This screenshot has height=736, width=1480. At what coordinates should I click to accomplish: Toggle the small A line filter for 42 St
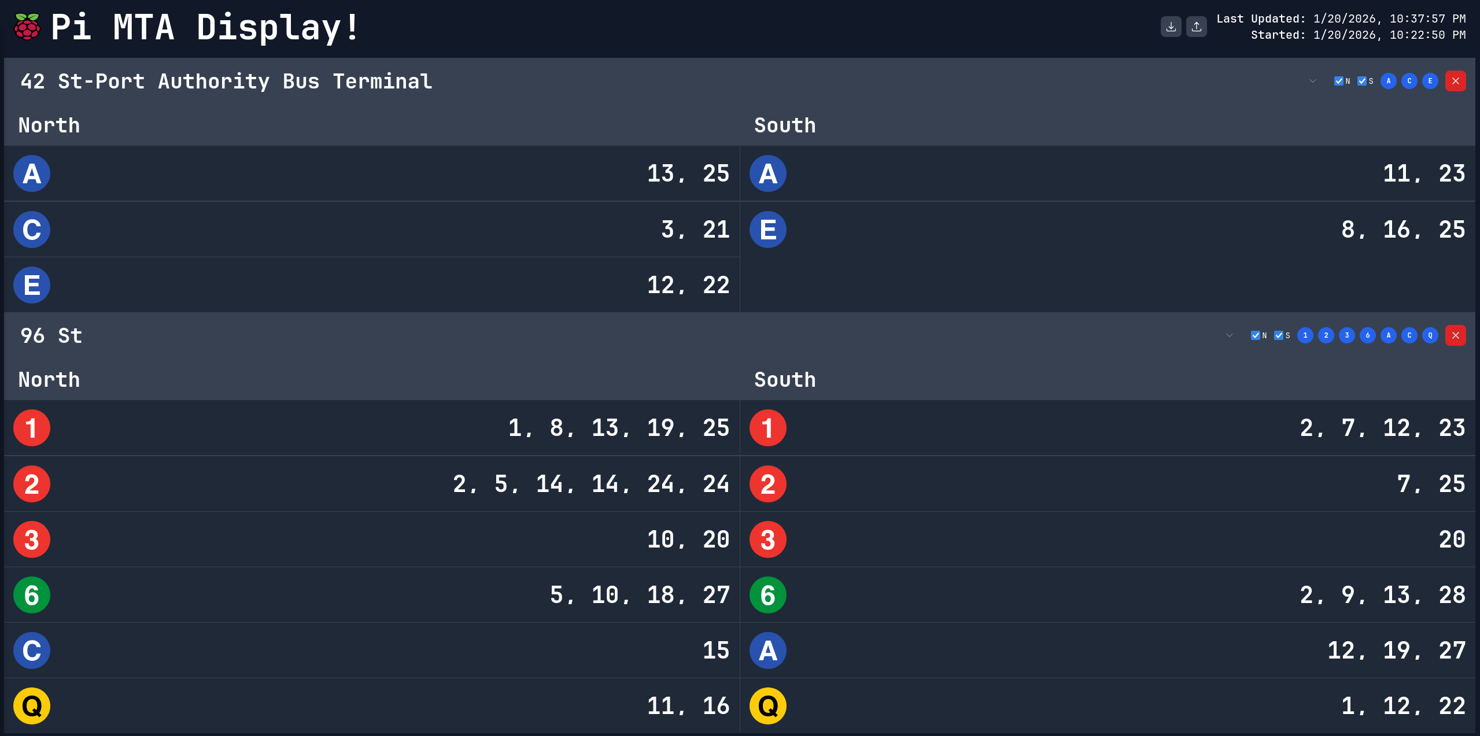(1388, 81)
